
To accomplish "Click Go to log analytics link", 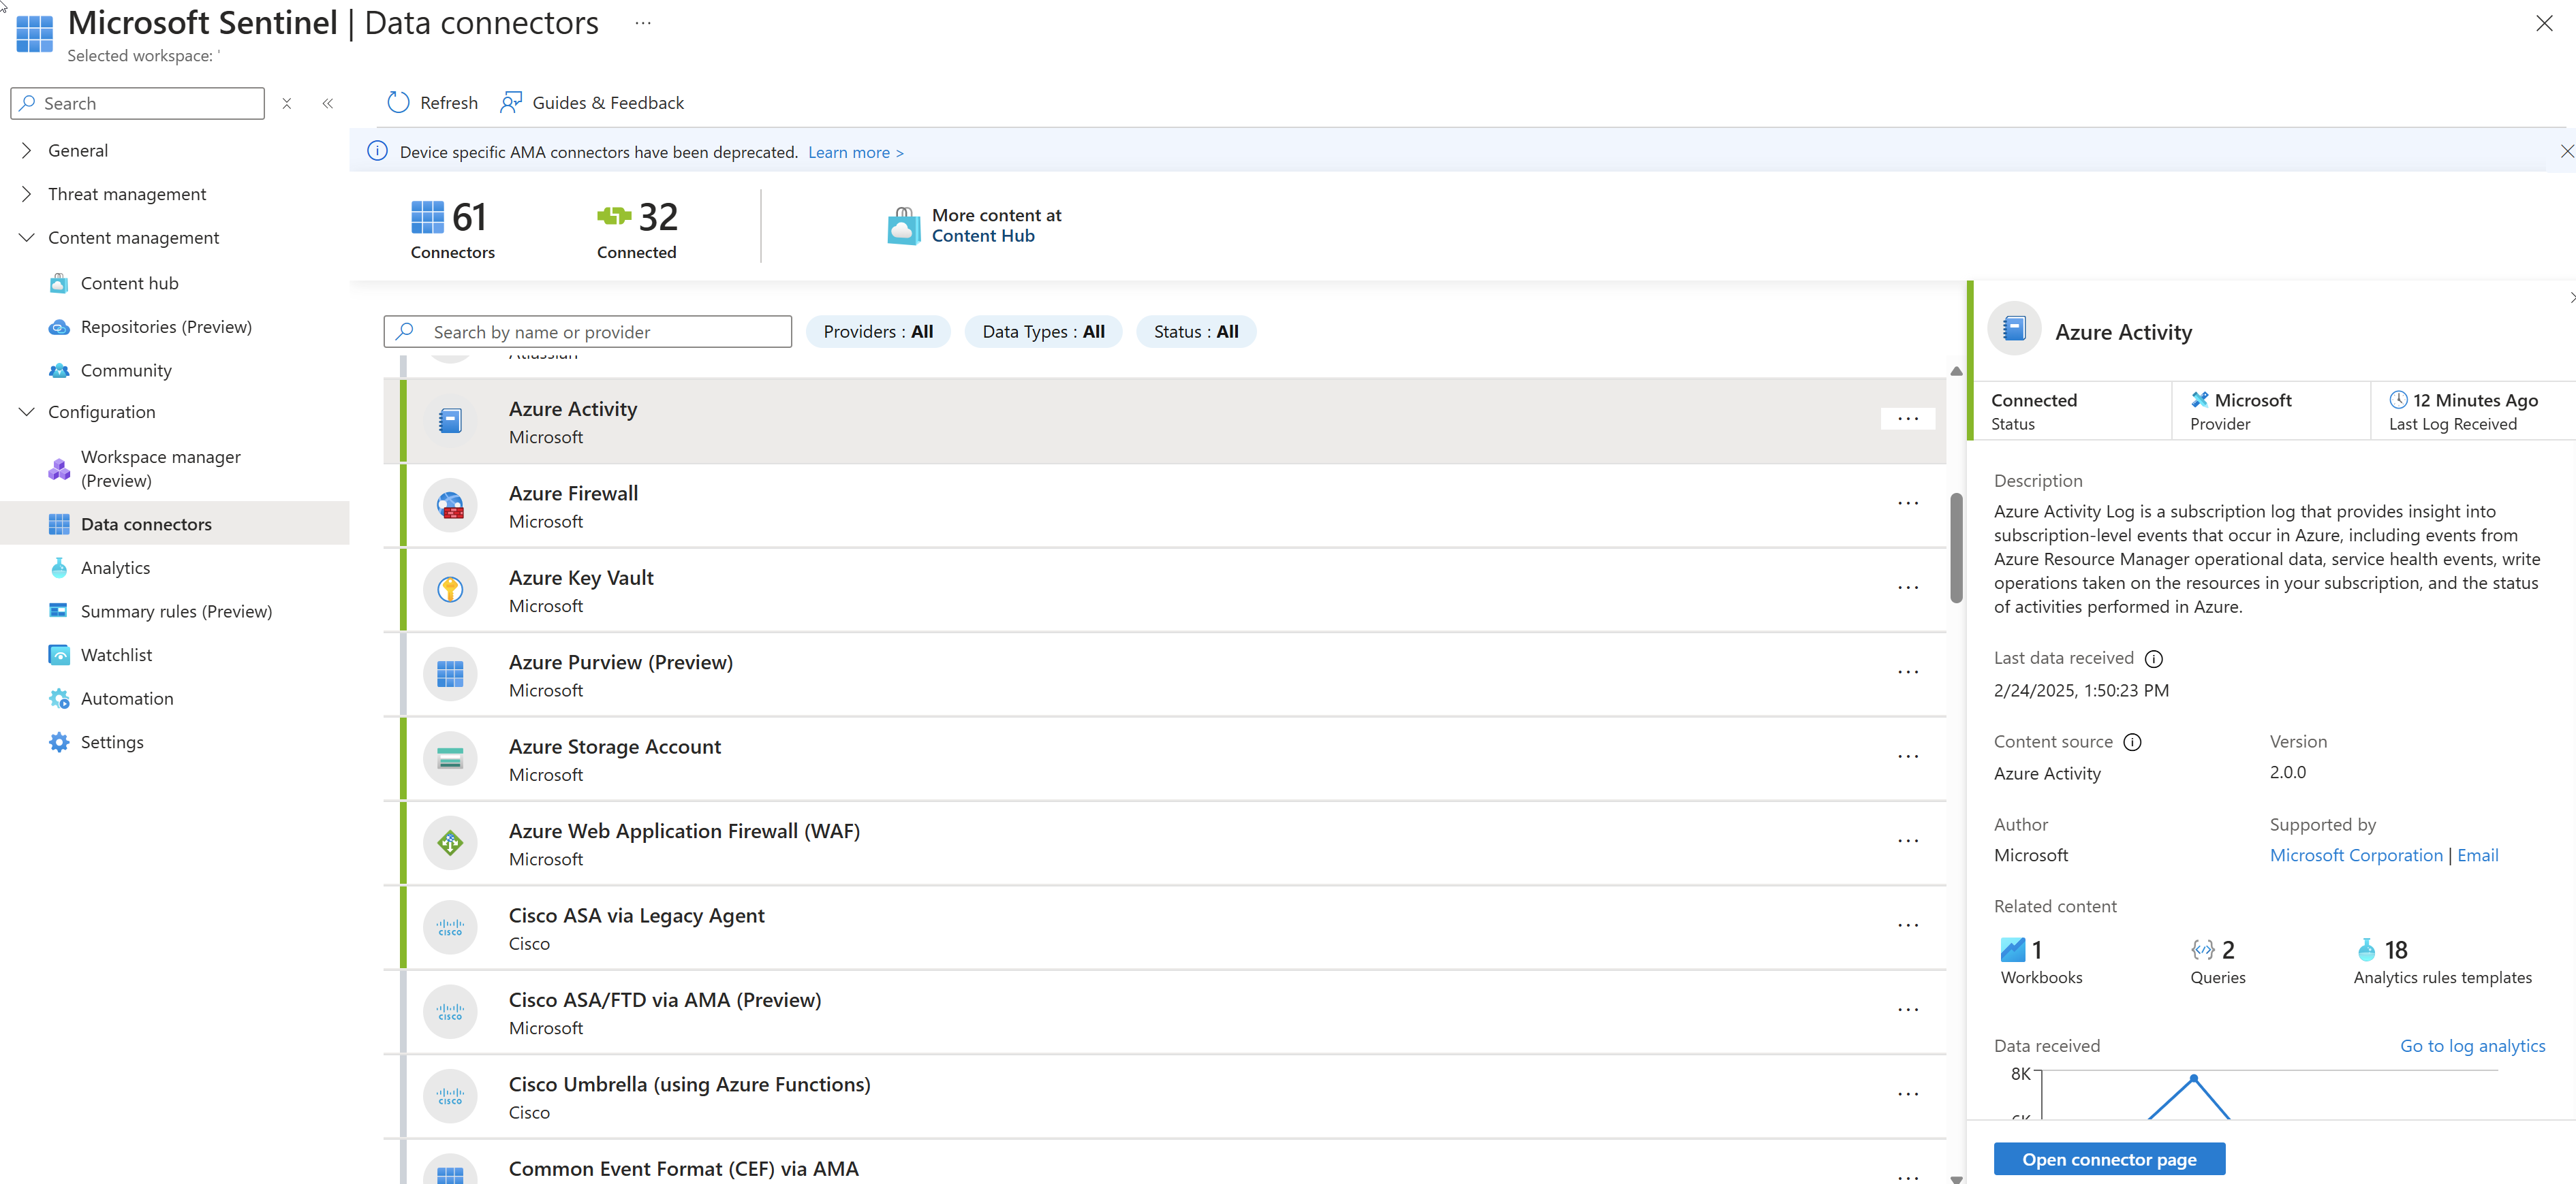I will click(2472, 1046).
